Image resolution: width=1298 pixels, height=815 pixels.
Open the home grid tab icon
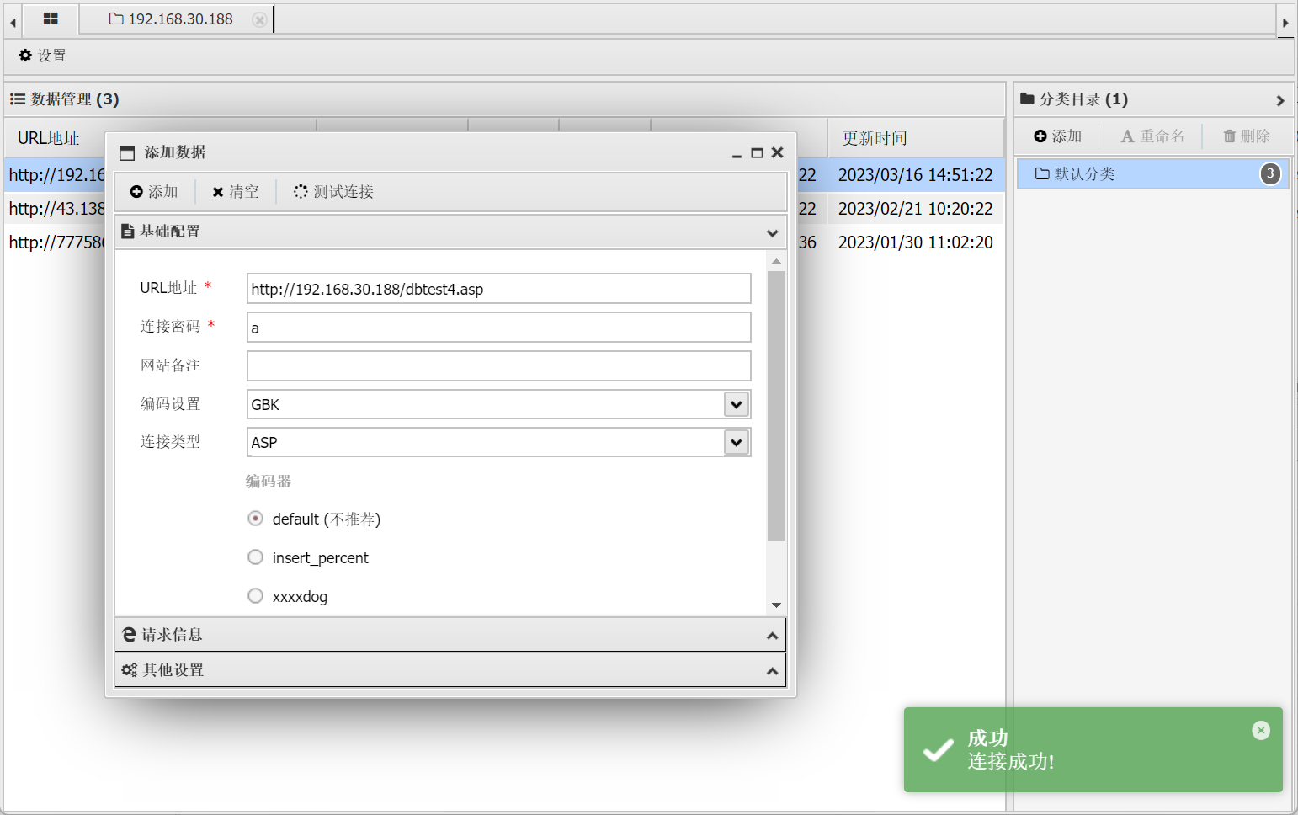click(51, 19)
